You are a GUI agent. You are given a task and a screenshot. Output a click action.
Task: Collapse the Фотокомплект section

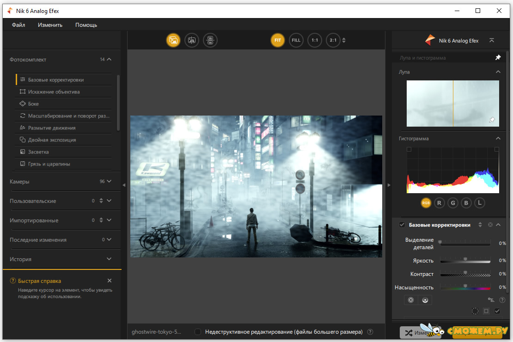(x=109, y=59)
